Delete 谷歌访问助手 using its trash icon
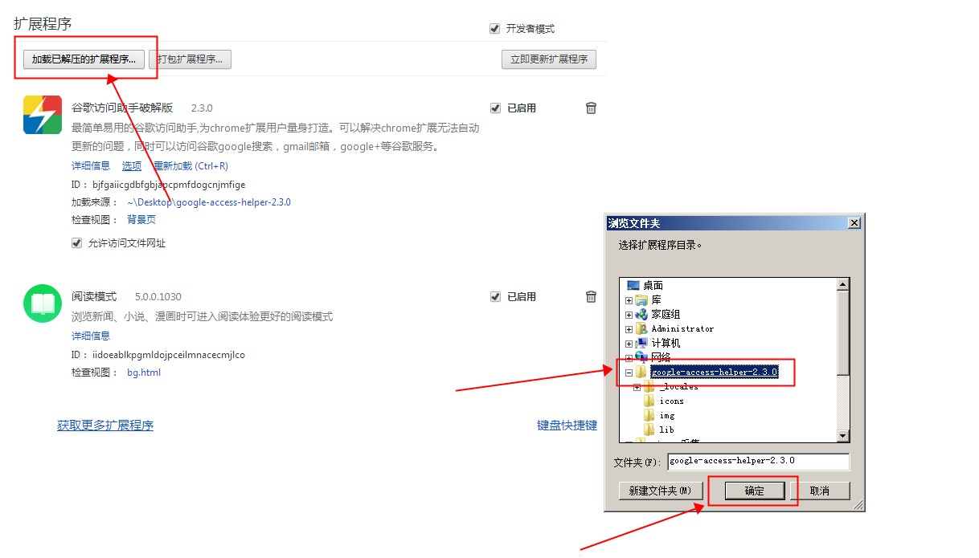 [591, 108]
